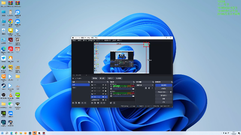Expand the scene transition type dropdown
The height and width of the screenshot is (135, 241).
click(145, 85)
